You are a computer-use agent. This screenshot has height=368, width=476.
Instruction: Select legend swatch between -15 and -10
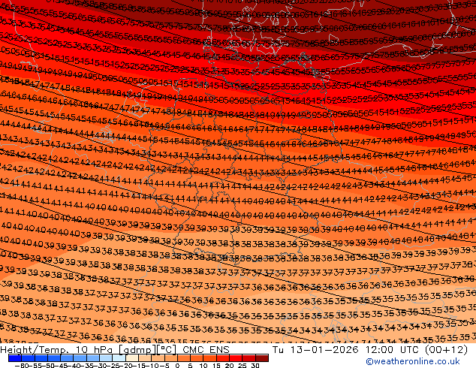145,358
